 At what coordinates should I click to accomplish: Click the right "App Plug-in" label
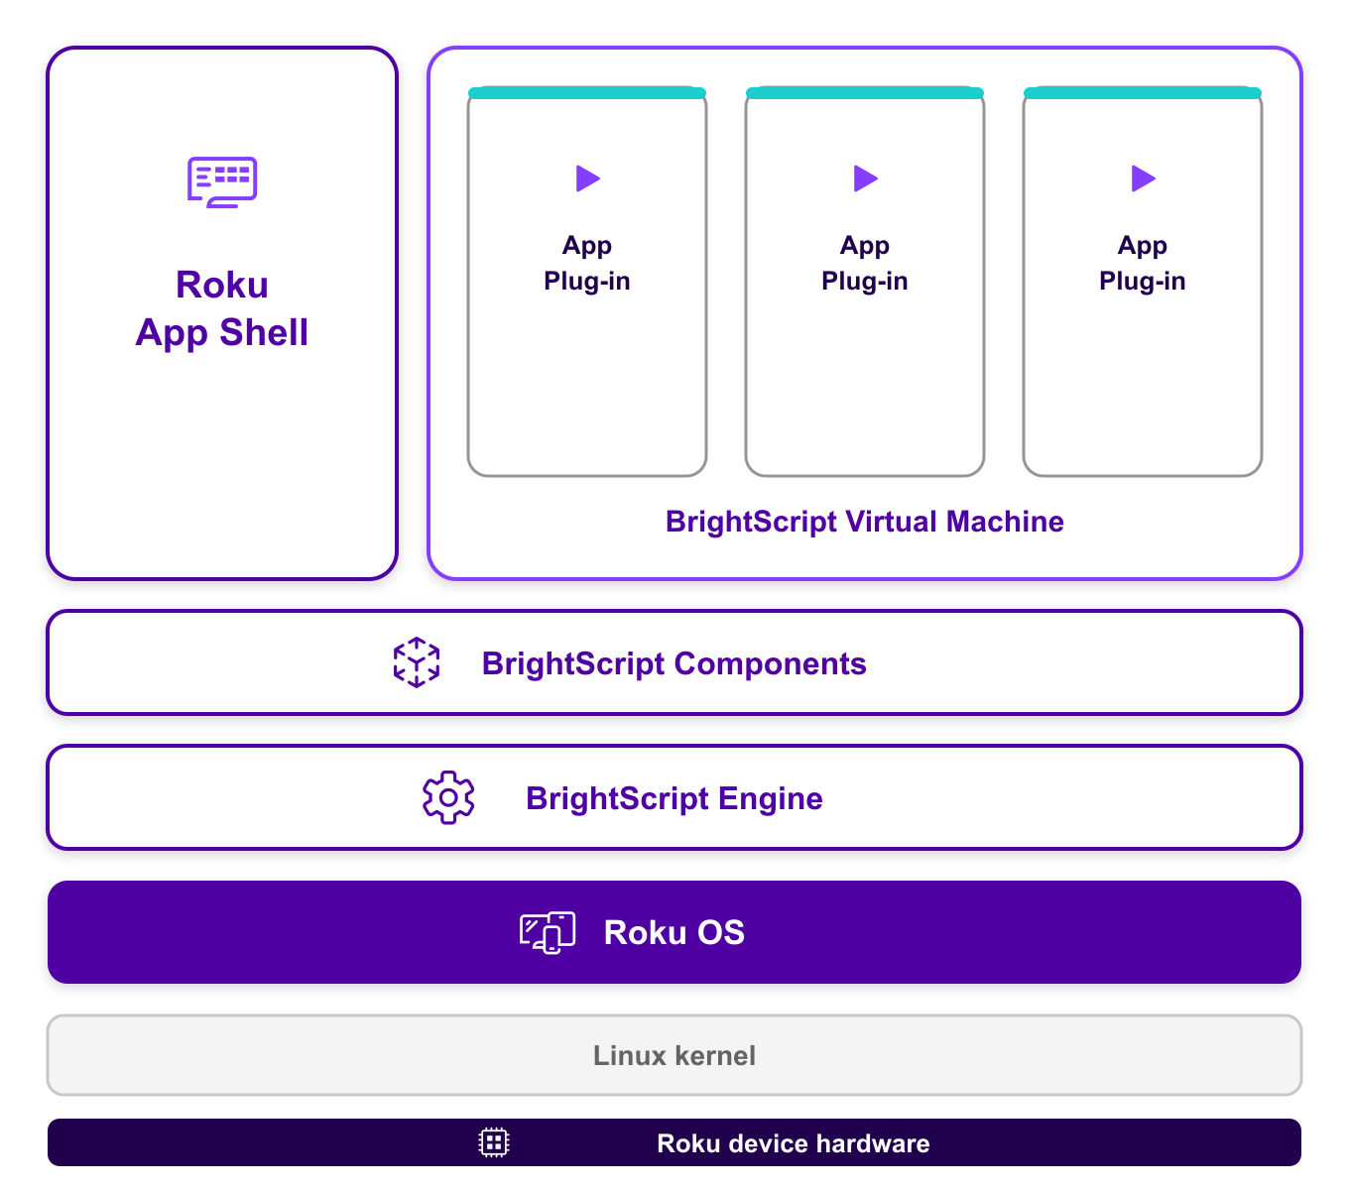click(1143, 263)
